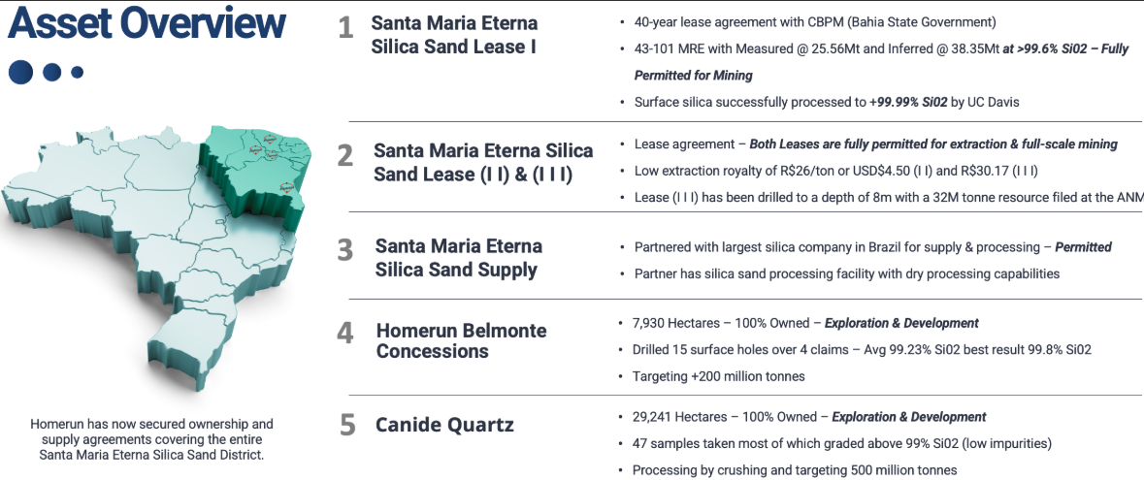Screen dimensions: 1144x480
Task: Click the number 5 beside Canide Quartz
Action: [347, 426]
